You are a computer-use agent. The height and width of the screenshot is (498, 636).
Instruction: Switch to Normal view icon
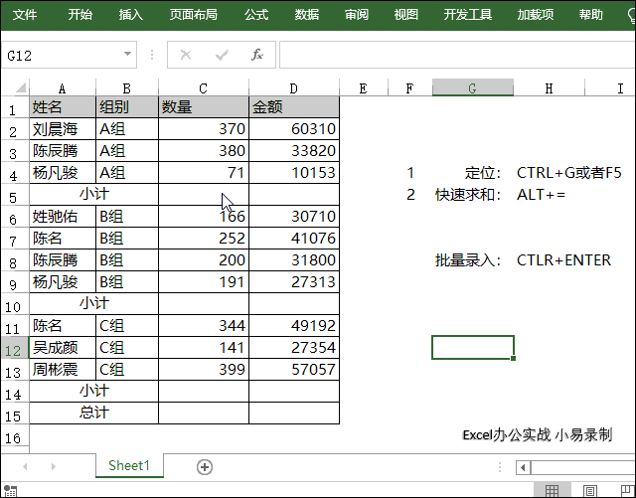click(552, 491)
